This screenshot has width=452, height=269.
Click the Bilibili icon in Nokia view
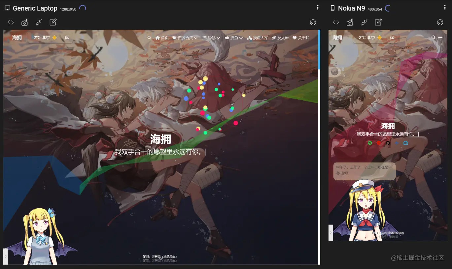[406, 143]
